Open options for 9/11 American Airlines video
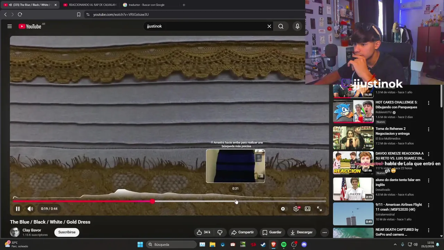Image resolution: width=444 pixels, height=250 pixels. (428, 206)
